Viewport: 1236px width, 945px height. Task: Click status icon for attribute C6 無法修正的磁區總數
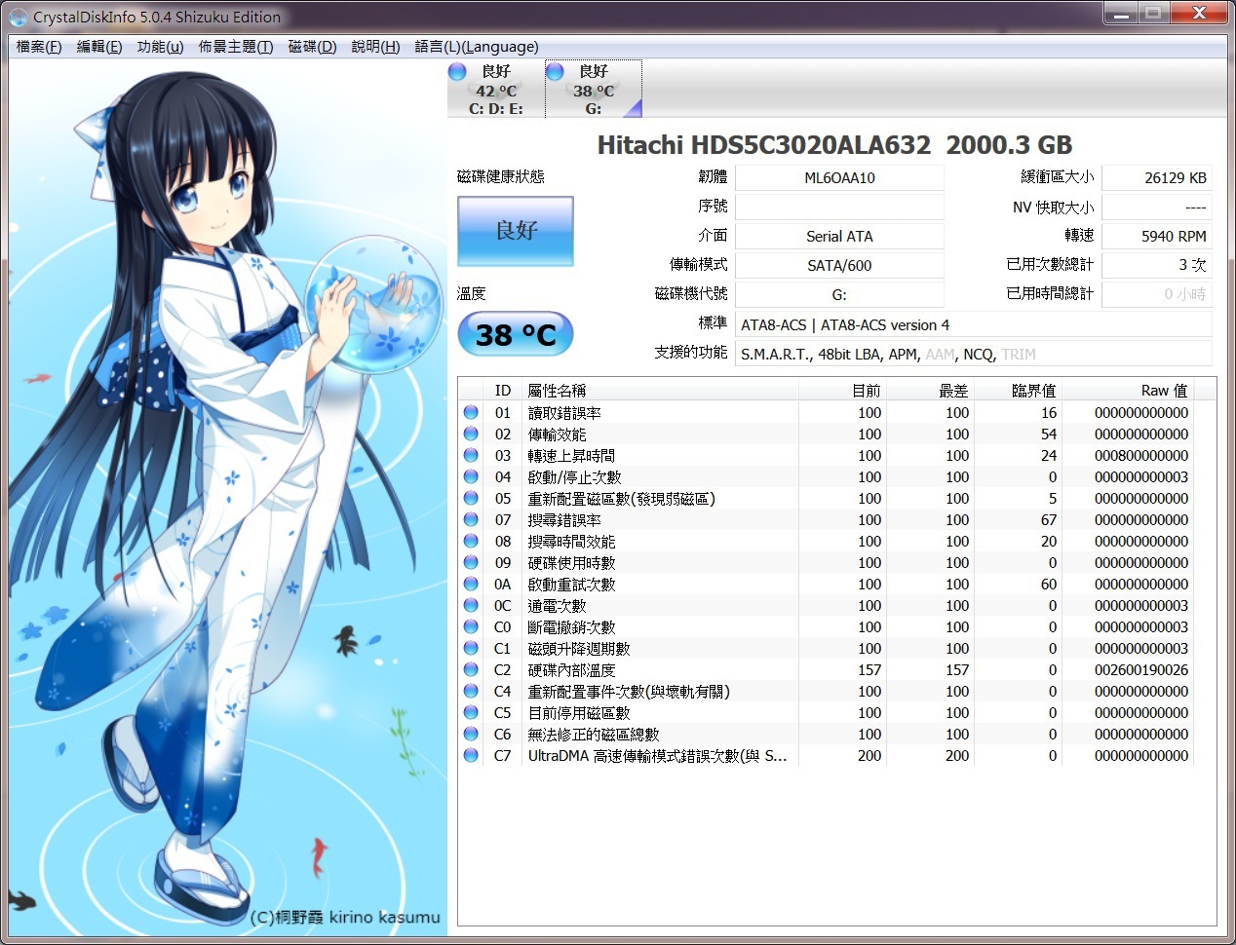coord(471,734)
